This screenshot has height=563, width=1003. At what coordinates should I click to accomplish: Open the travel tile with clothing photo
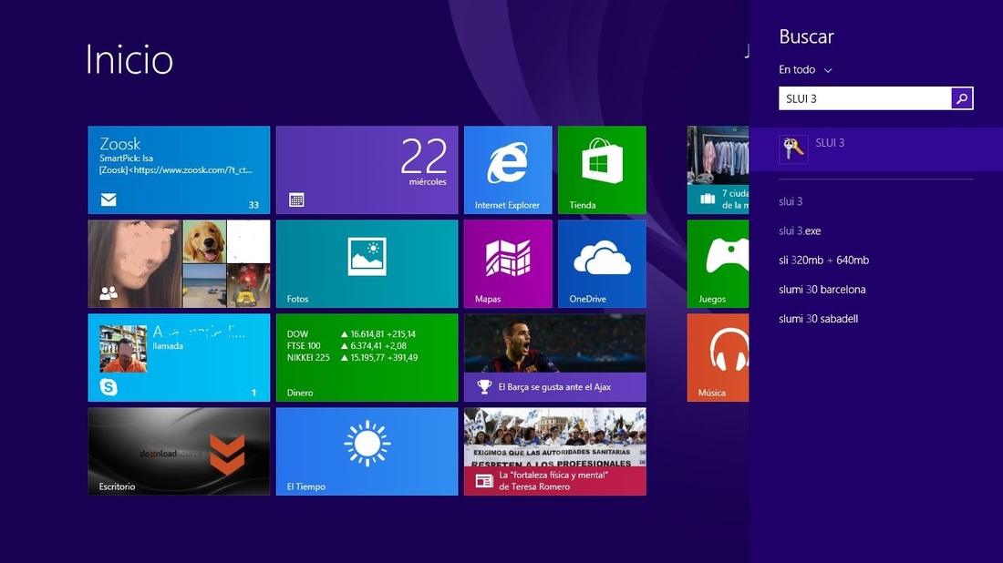click(x=718, y=170)
